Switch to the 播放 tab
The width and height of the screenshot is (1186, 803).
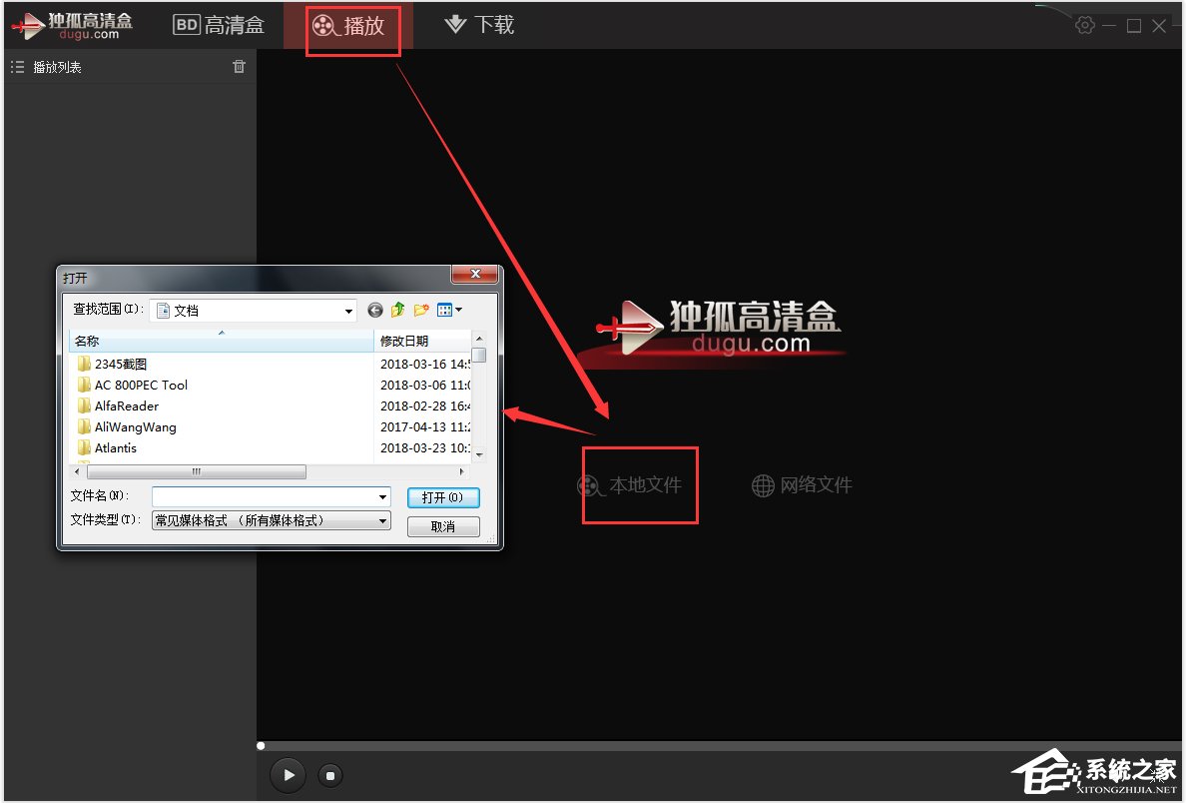click(354, 25)
